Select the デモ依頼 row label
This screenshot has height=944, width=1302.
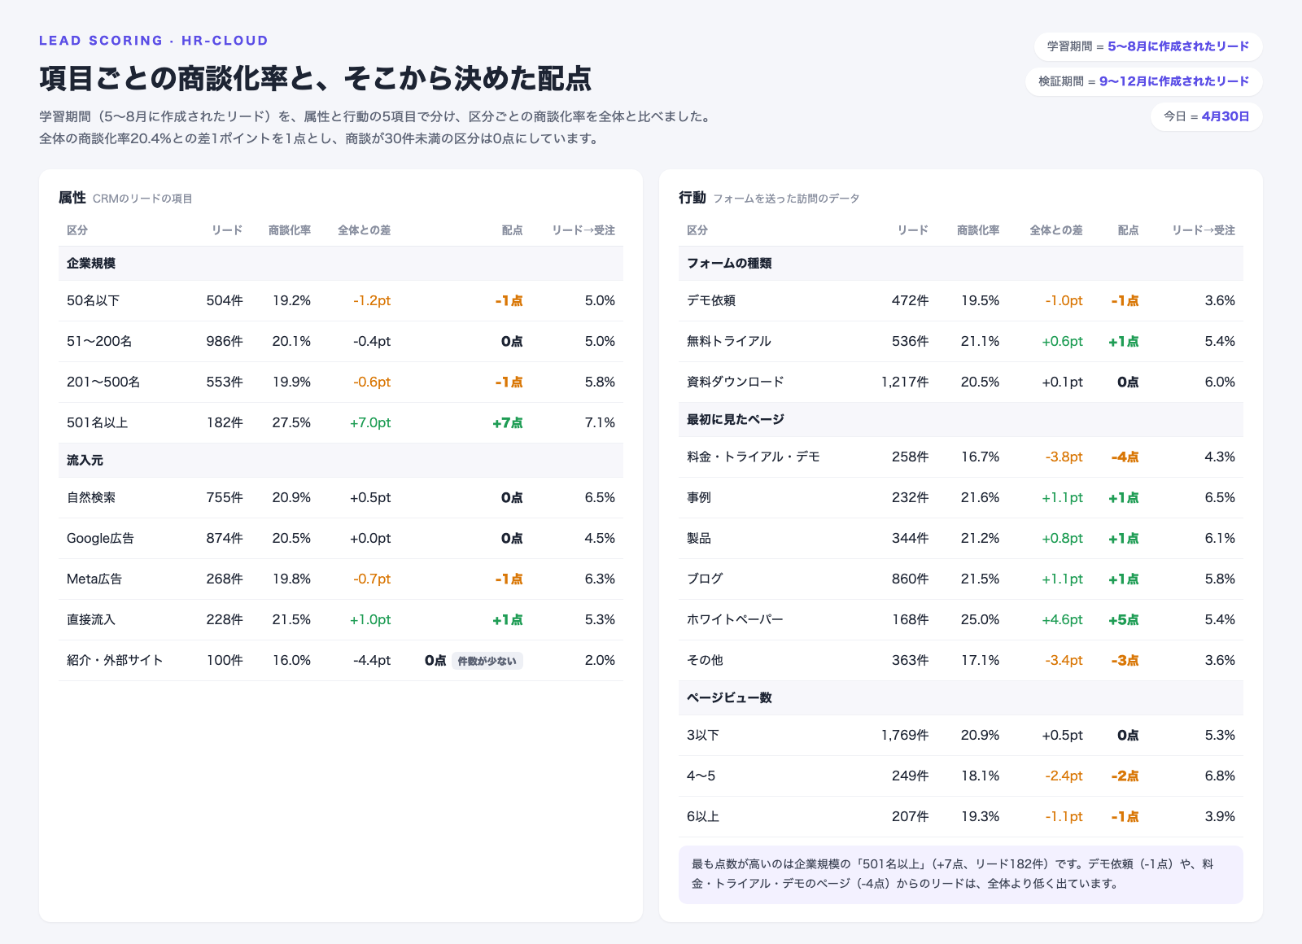coord(711,300)
